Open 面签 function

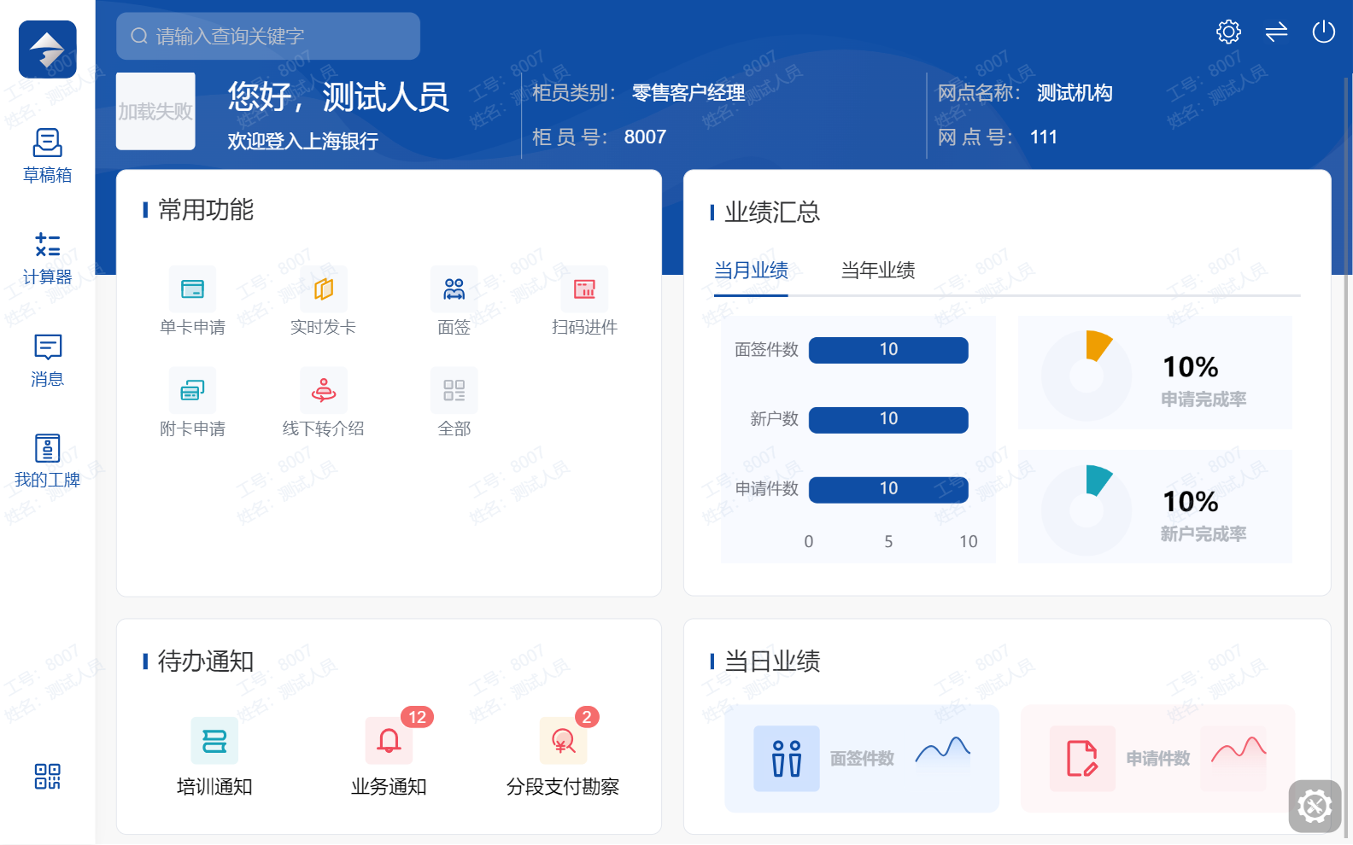454,301
